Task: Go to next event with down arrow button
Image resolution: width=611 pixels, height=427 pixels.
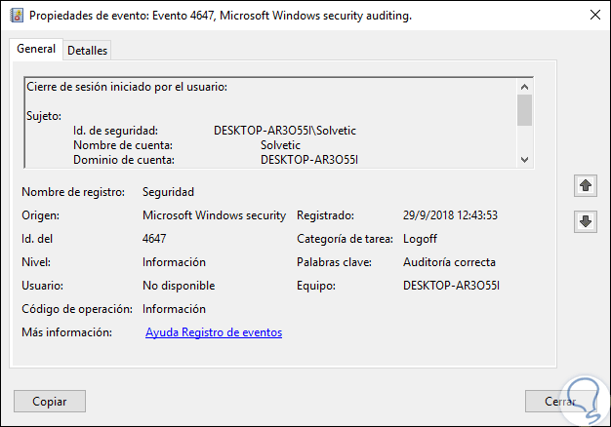Action: 586,221
